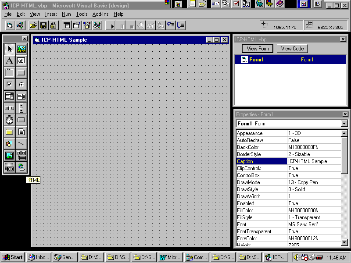Pick the Timer control from toolbox
Viewport: 351px width, 263px height.
9,120
